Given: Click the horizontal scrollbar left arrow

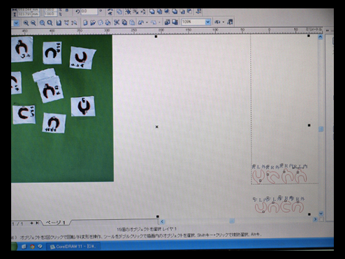Looking at the screenshot, I should (x=162, y=222).
